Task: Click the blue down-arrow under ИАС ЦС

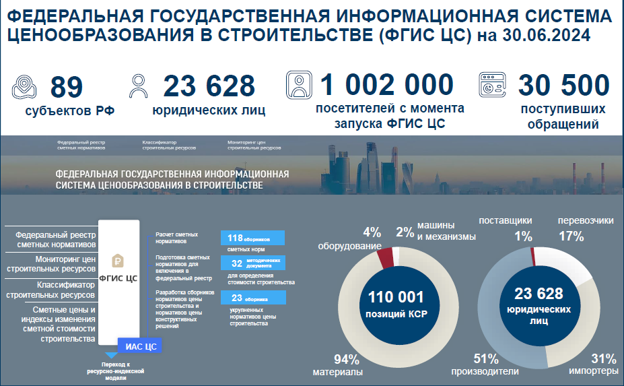Action: click(111, 354)
